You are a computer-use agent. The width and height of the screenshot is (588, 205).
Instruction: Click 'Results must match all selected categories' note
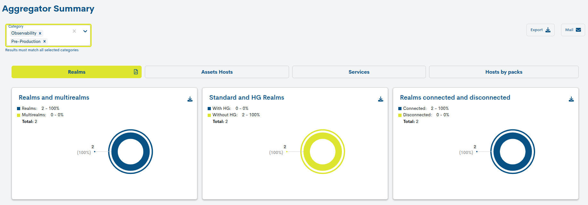coord(42,50)
